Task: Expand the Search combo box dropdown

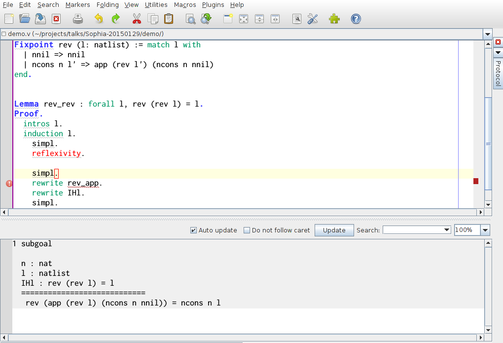Action: pyautogui.click(x=447, y=230)
